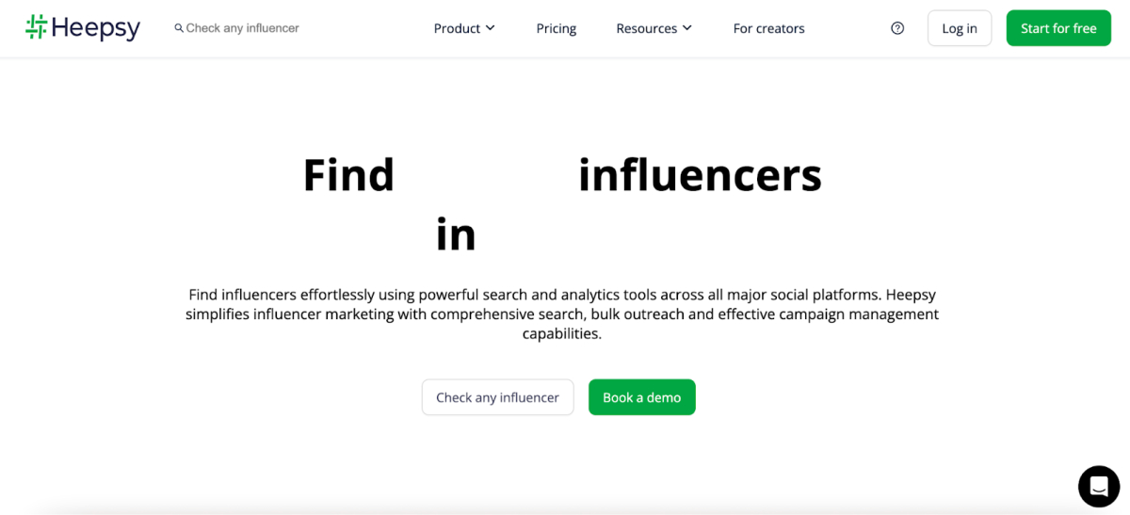The height and width of the screenshot is (515, 1130).
Task: Click the Heepsy wordmark text
Action: coord(95,28)
